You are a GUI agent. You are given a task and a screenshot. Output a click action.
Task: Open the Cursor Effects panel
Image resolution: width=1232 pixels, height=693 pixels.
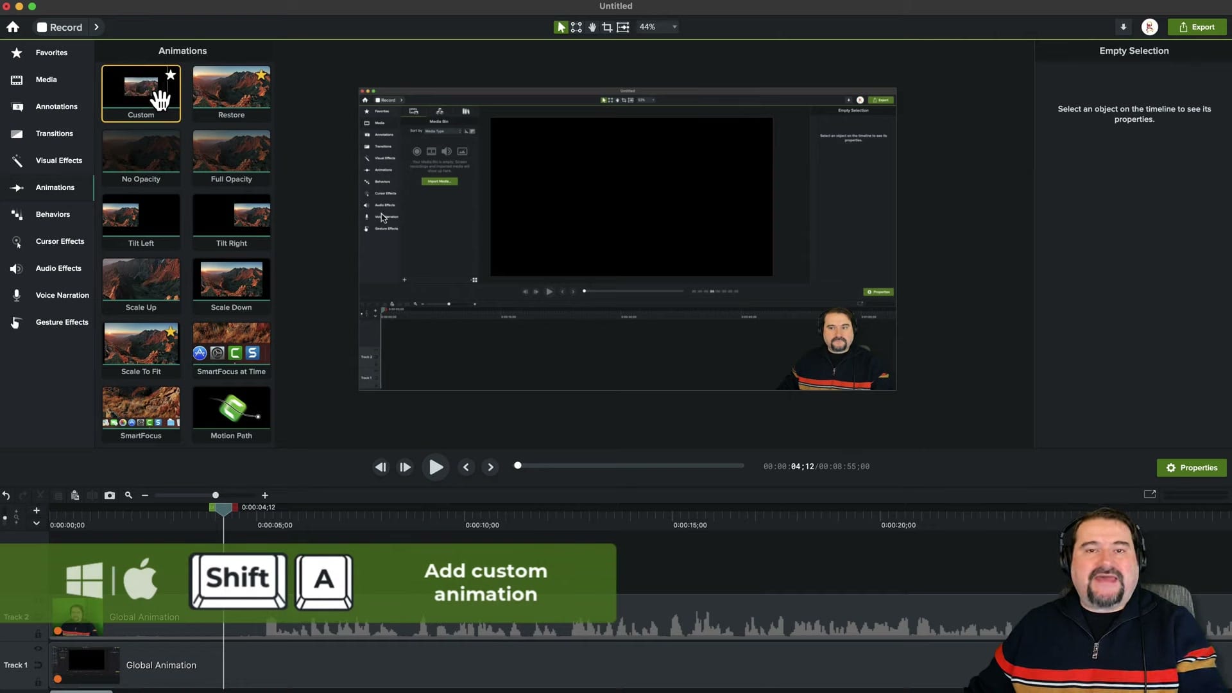[60, 241]
